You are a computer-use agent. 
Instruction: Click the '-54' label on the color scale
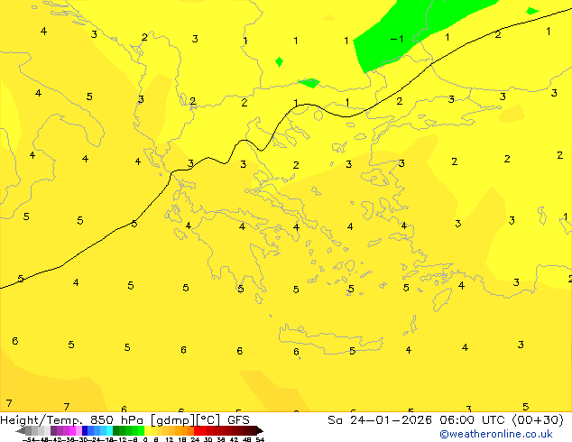[29, 439]
